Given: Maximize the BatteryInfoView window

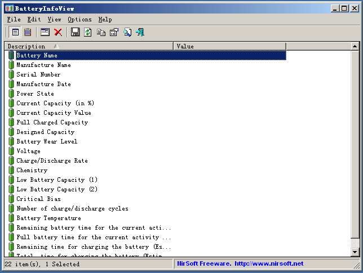Looking at the screenshot, I should 344,8.
